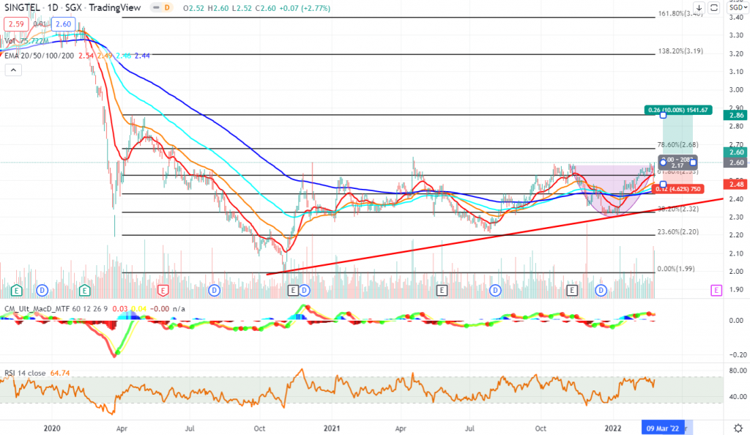
Task: Click the dividend D marker from August 2021
Action: click(495, 290)
